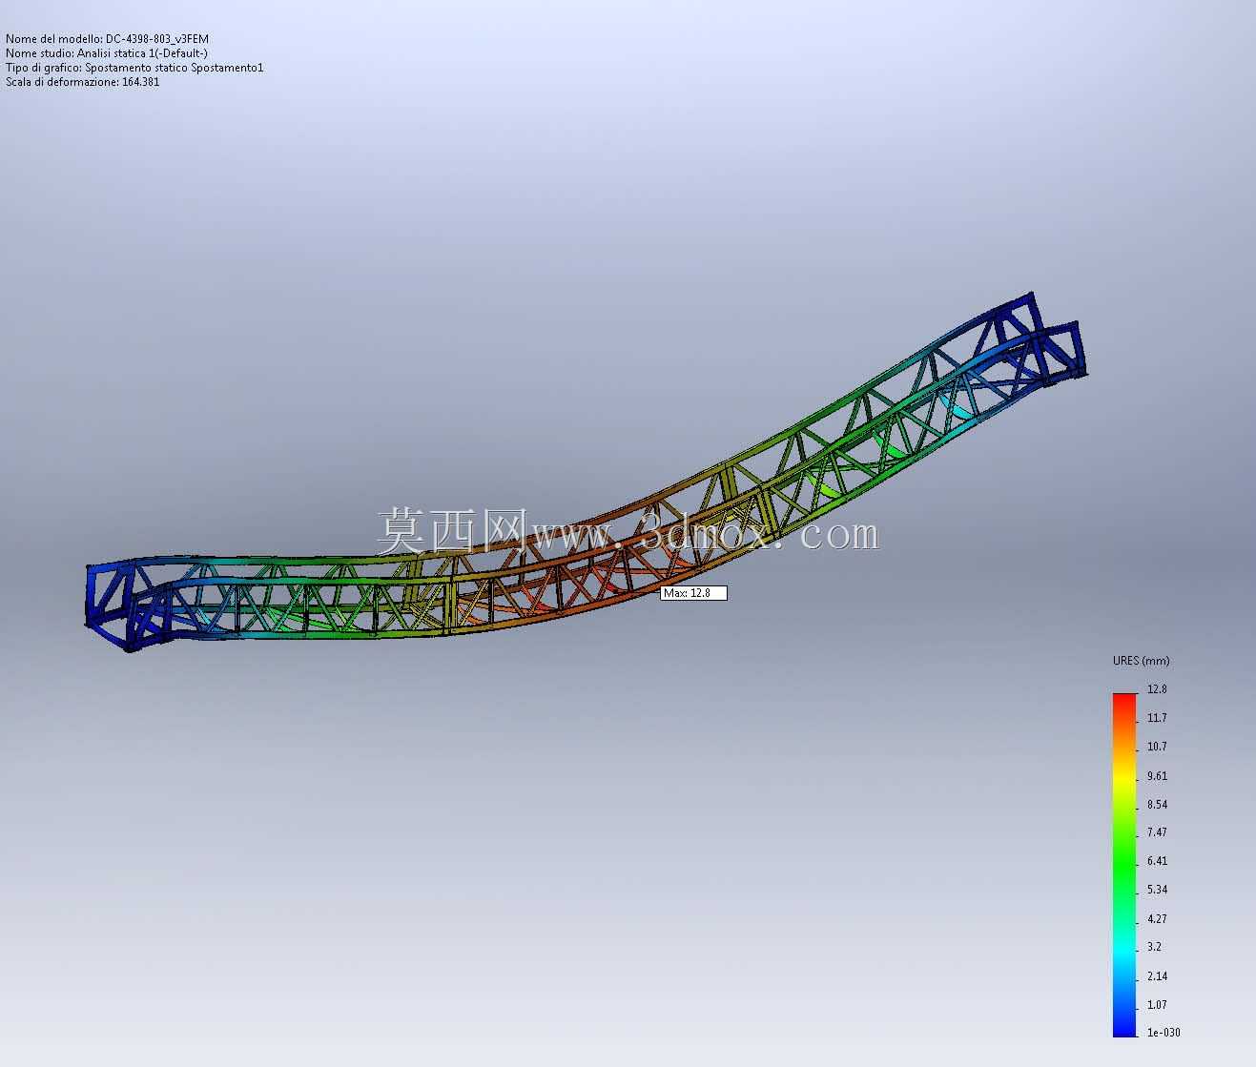Click the 6.41 legend value
The image size is (1256, 1067).
pyautogui.click(x=1157, y=861)
